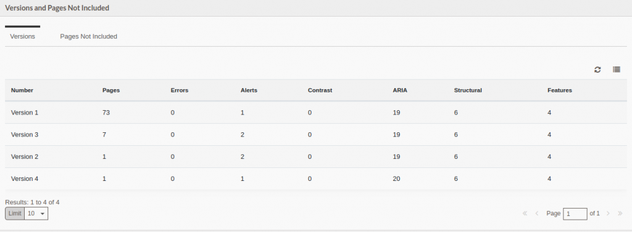Switch to the Versions tab
Screen dimensions: 632x232
23,36
